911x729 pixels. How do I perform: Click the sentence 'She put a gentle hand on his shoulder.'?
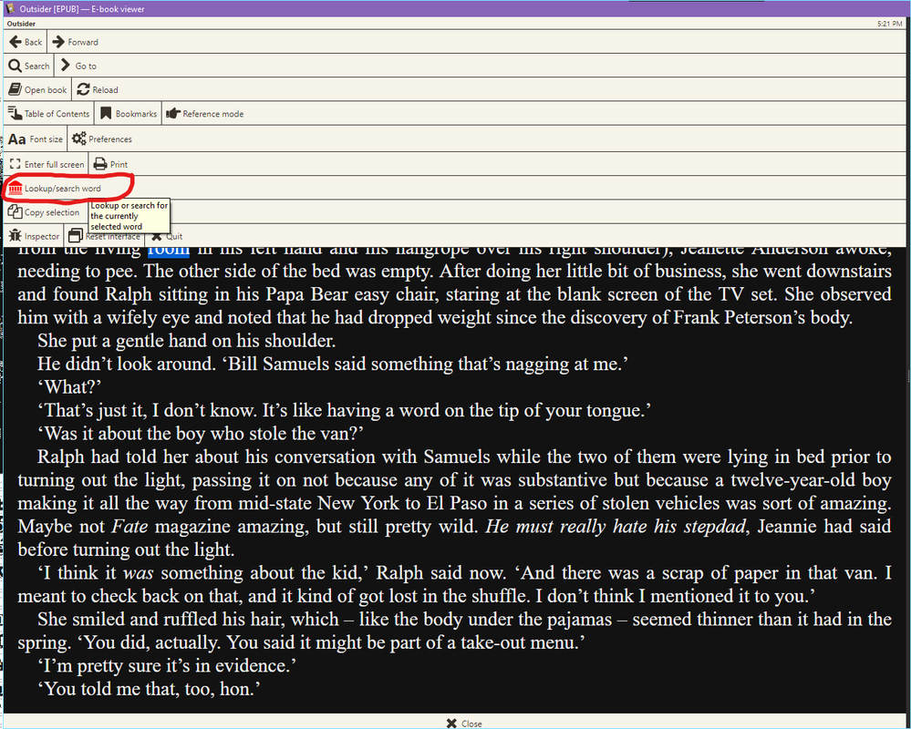[x=187, y=341]
